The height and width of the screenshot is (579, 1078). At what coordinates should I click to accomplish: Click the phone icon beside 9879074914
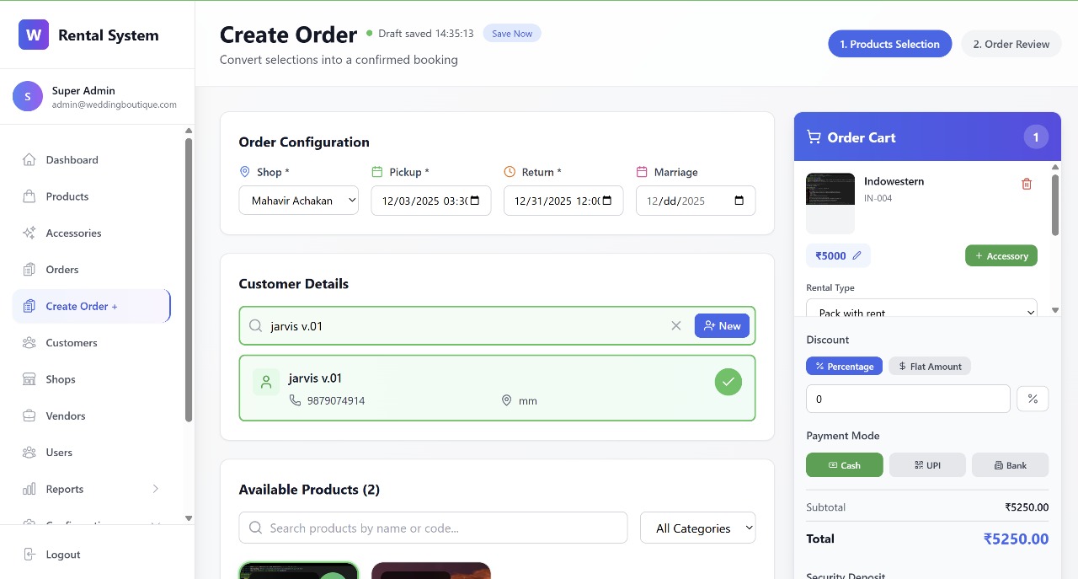tap(295, 400)
